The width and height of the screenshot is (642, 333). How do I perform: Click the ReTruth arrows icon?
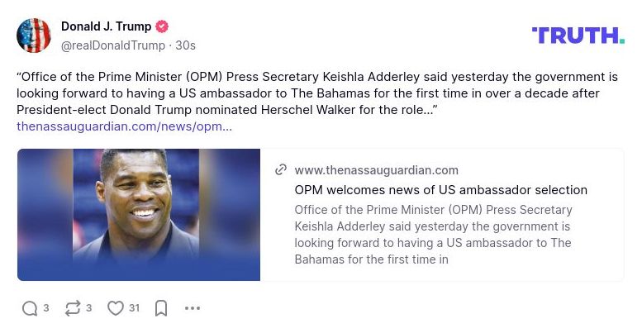tap(73, 308)
